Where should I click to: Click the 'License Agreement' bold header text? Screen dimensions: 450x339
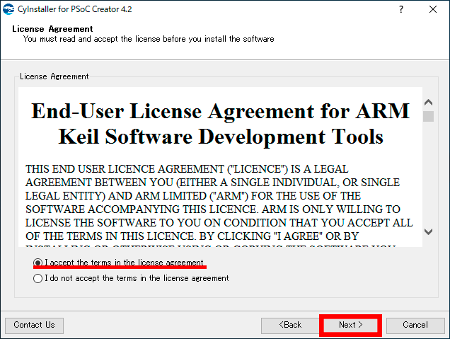(52, 29)
